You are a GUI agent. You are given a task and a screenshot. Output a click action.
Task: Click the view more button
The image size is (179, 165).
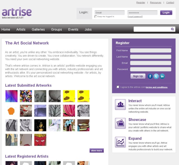click(x=96, y=150)
